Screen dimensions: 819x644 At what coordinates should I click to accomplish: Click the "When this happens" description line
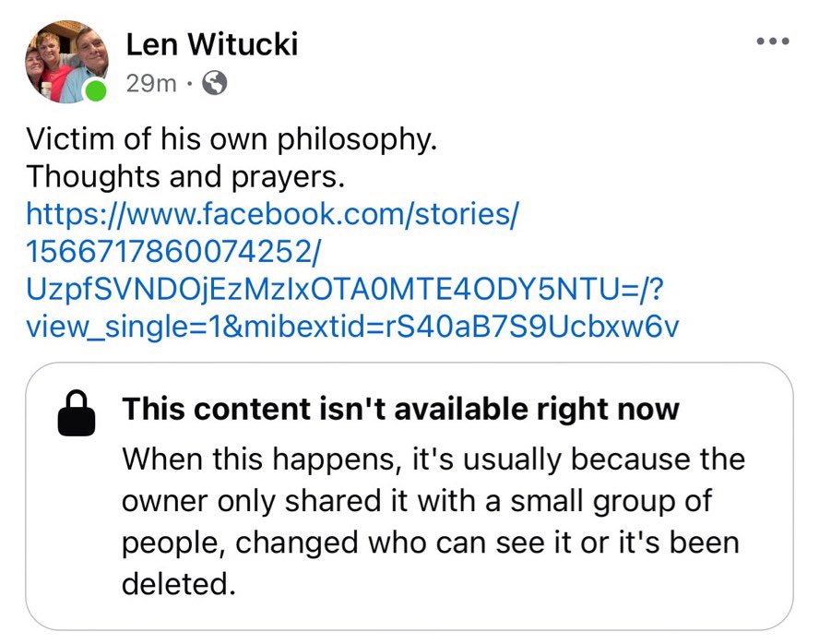pos(433,459)
